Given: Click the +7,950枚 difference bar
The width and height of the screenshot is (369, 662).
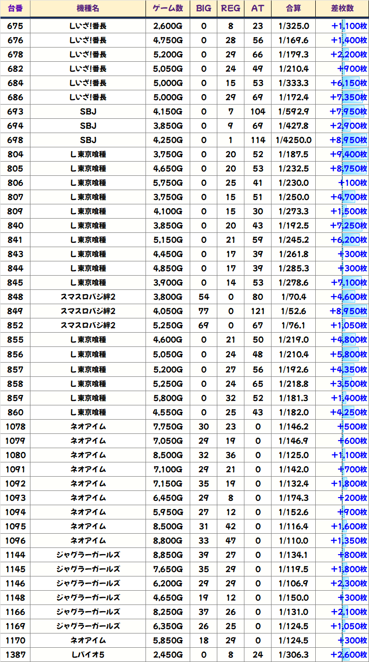Looking at the screenshot, I should [x=349, y=112].
